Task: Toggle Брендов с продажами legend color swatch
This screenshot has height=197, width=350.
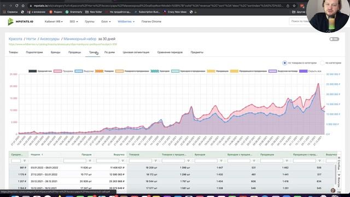Action: coord(175,71)
